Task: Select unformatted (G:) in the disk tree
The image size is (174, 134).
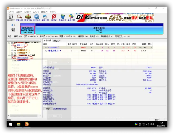Action: point(23,60)
